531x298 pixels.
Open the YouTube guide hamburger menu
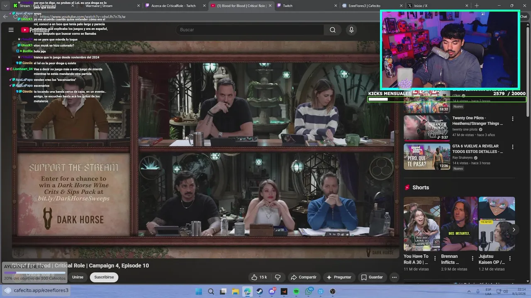11,30
